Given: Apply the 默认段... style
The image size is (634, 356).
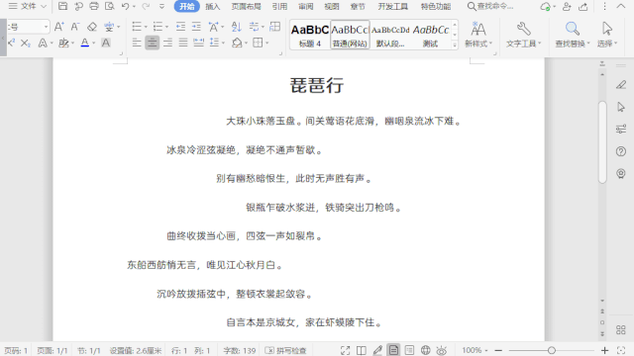Looking at the screenshot, I should (390, 36).
